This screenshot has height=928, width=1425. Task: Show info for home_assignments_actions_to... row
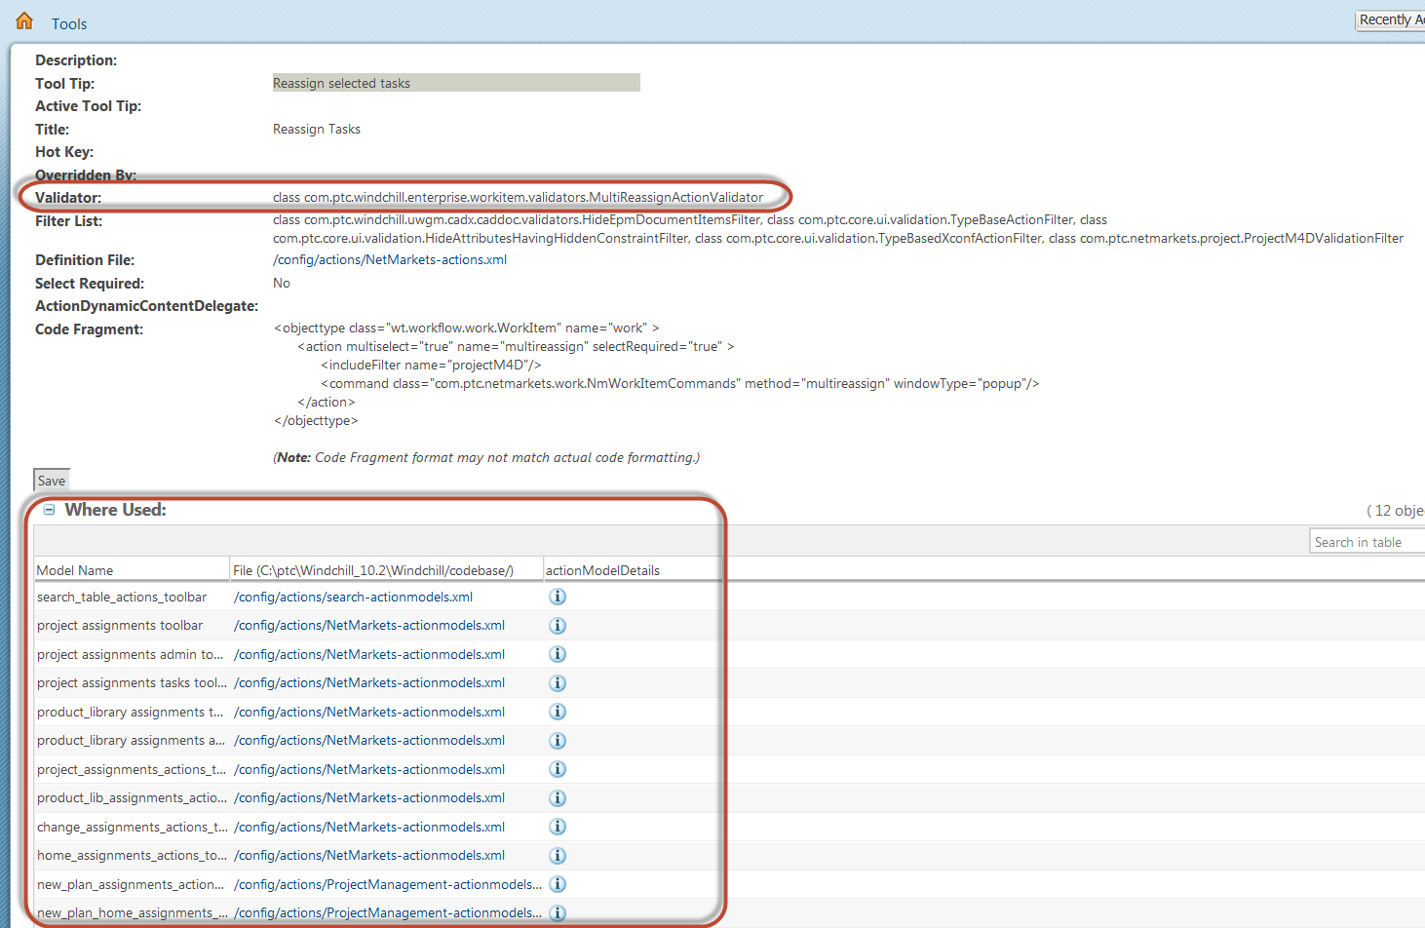coord(558,856)
